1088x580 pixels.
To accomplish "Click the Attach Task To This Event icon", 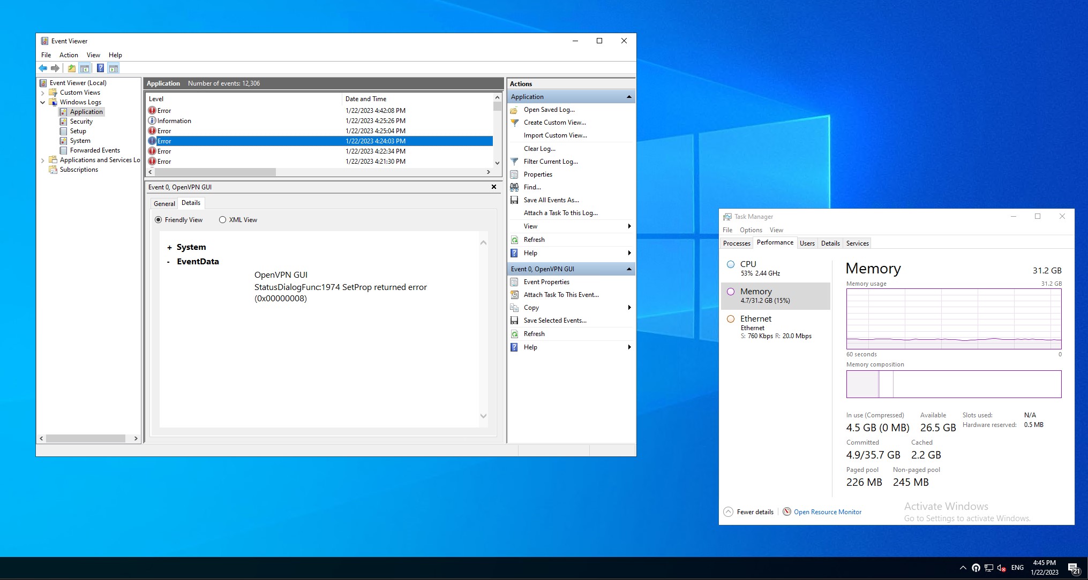I will click(x=514, y=295).
